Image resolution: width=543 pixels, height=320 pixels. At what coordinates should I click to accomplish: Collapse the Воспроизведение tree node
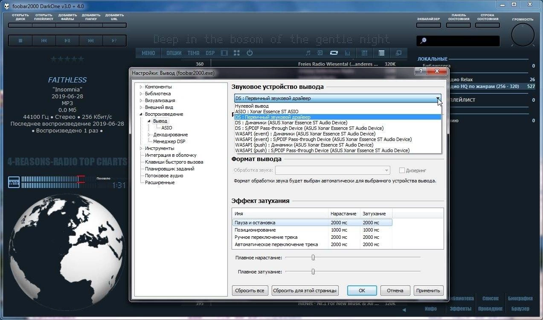point(141,114)
